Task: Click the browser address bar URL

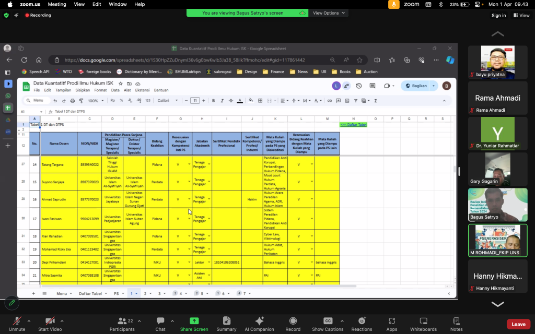Action: 184,60
